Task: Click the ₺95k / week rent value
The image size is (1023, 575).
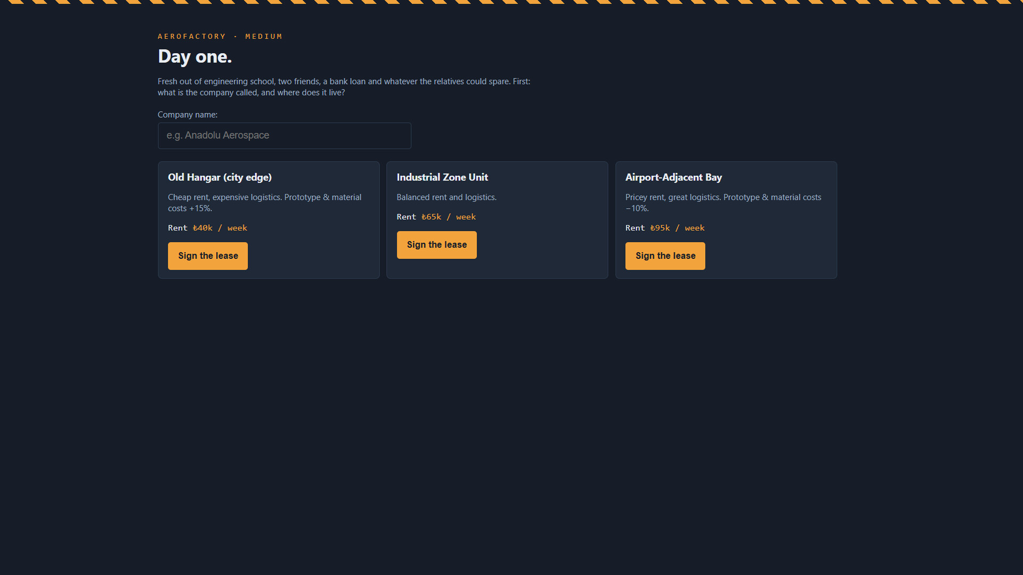Action: [x=677, y=228]
